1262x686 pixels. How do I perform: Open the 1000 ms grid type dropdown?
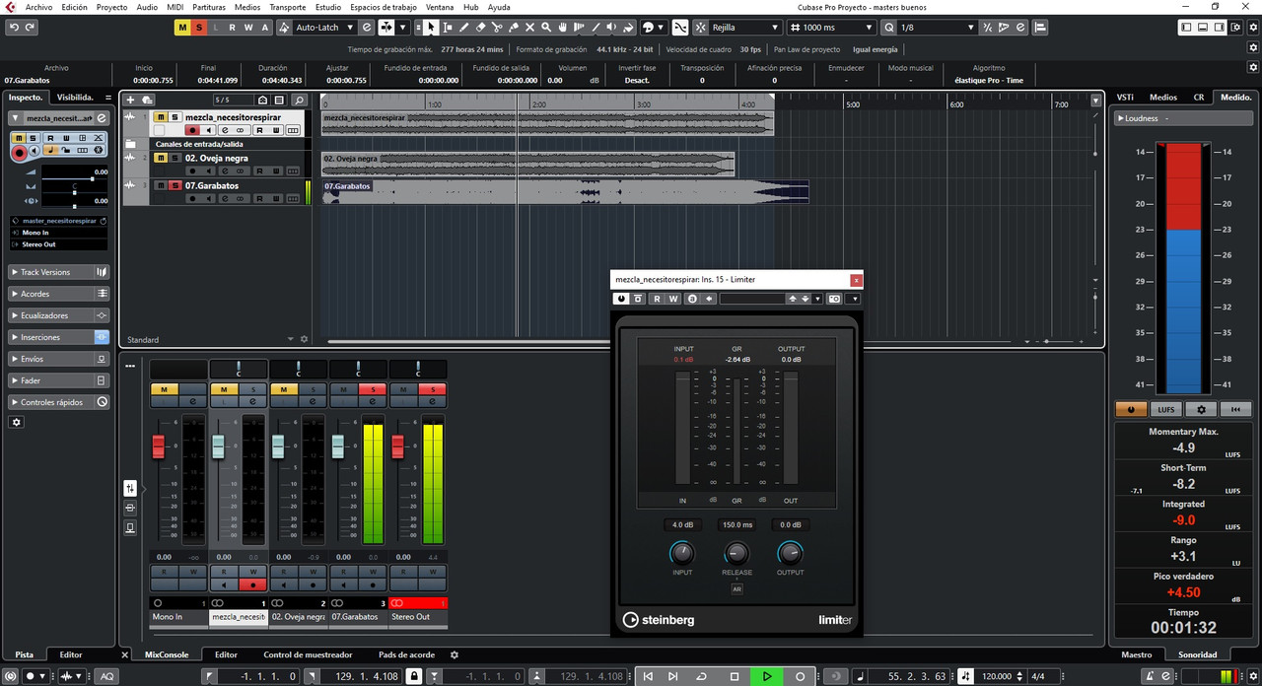[832, 27]
